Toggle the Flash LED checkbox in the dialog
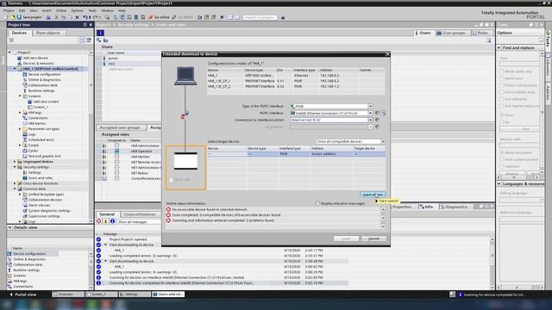552x310 pixels. (x=171, y=180)
